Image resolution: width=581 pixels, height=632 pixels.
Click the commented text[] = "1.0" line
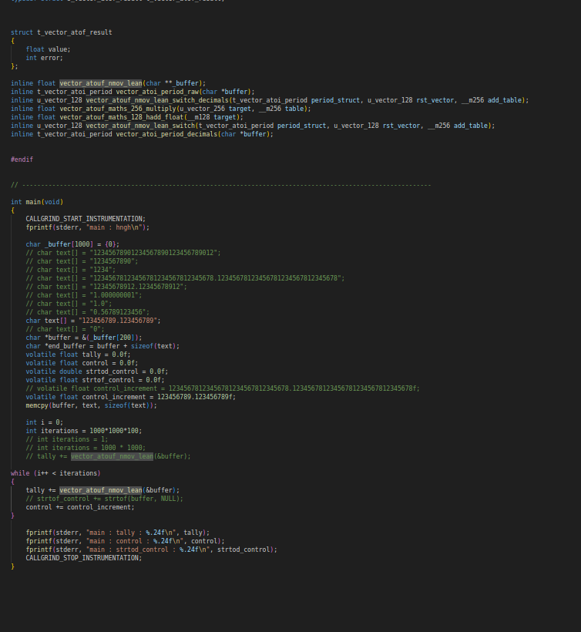(x=69, y=304)
